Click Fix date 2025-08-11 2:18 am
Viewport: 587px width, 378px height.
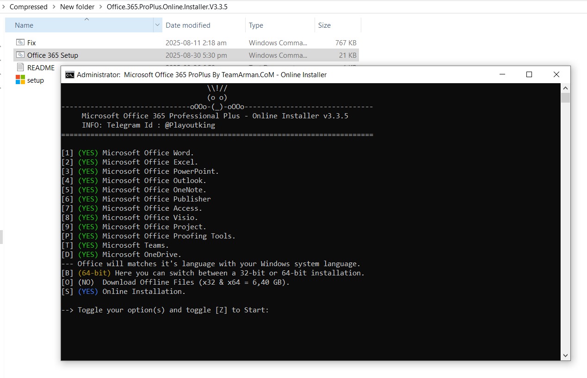196,43
